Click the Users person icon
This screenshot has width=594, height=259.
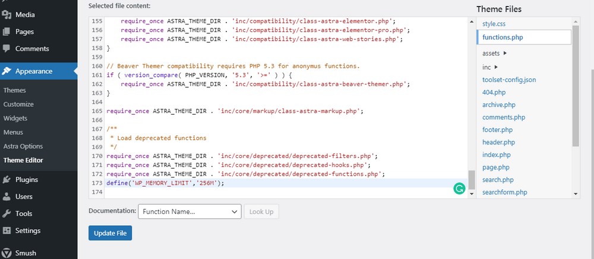click(x=7, y=197)
